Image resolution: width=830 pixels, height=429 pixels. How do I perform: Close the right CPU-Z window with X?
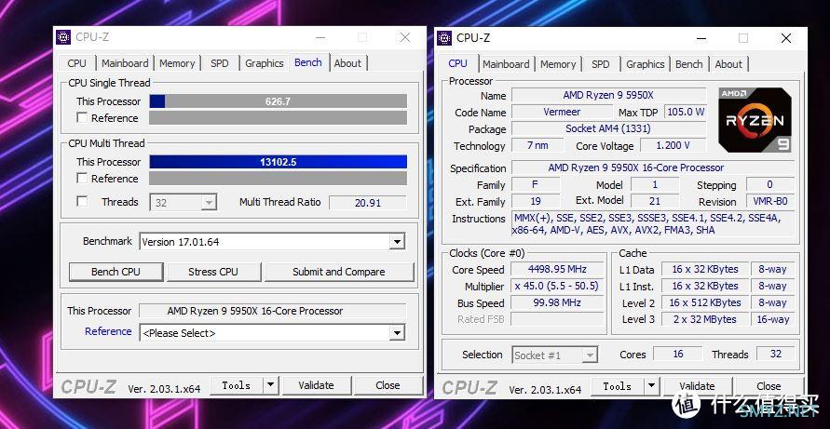point(786,38)
